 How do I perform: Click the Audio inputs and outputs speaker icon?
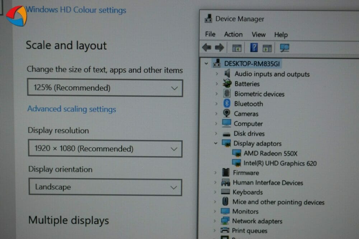227,73
